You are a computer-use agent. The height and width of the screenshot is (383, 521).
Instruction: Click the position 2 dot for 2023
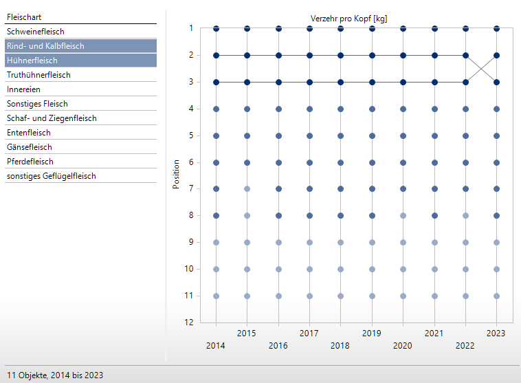pyautogui.click(x=497, y=55)
